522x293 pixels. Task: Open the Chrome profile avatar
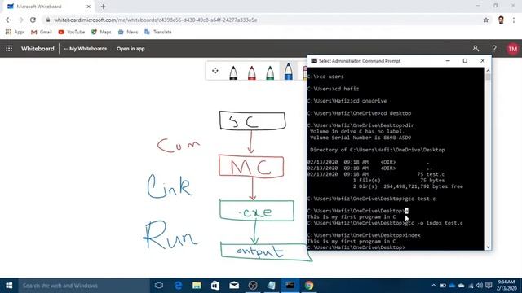[501, 20]
